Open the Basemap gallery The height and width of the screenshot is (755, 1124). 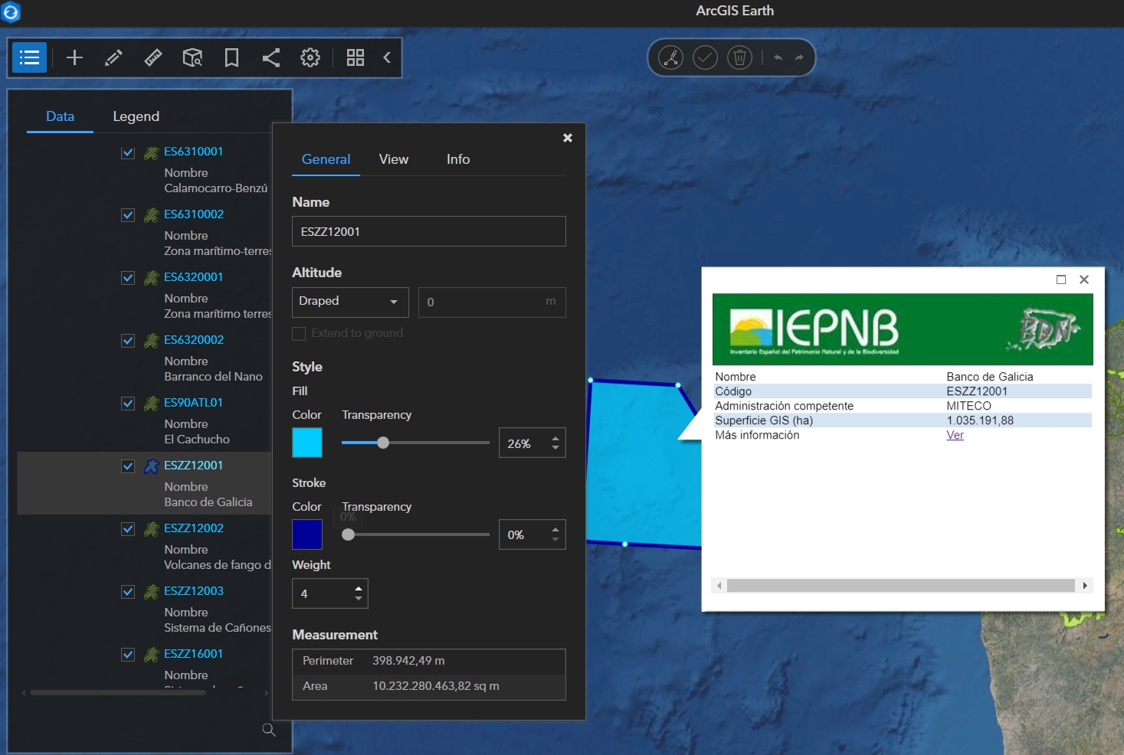coord(356,57)
